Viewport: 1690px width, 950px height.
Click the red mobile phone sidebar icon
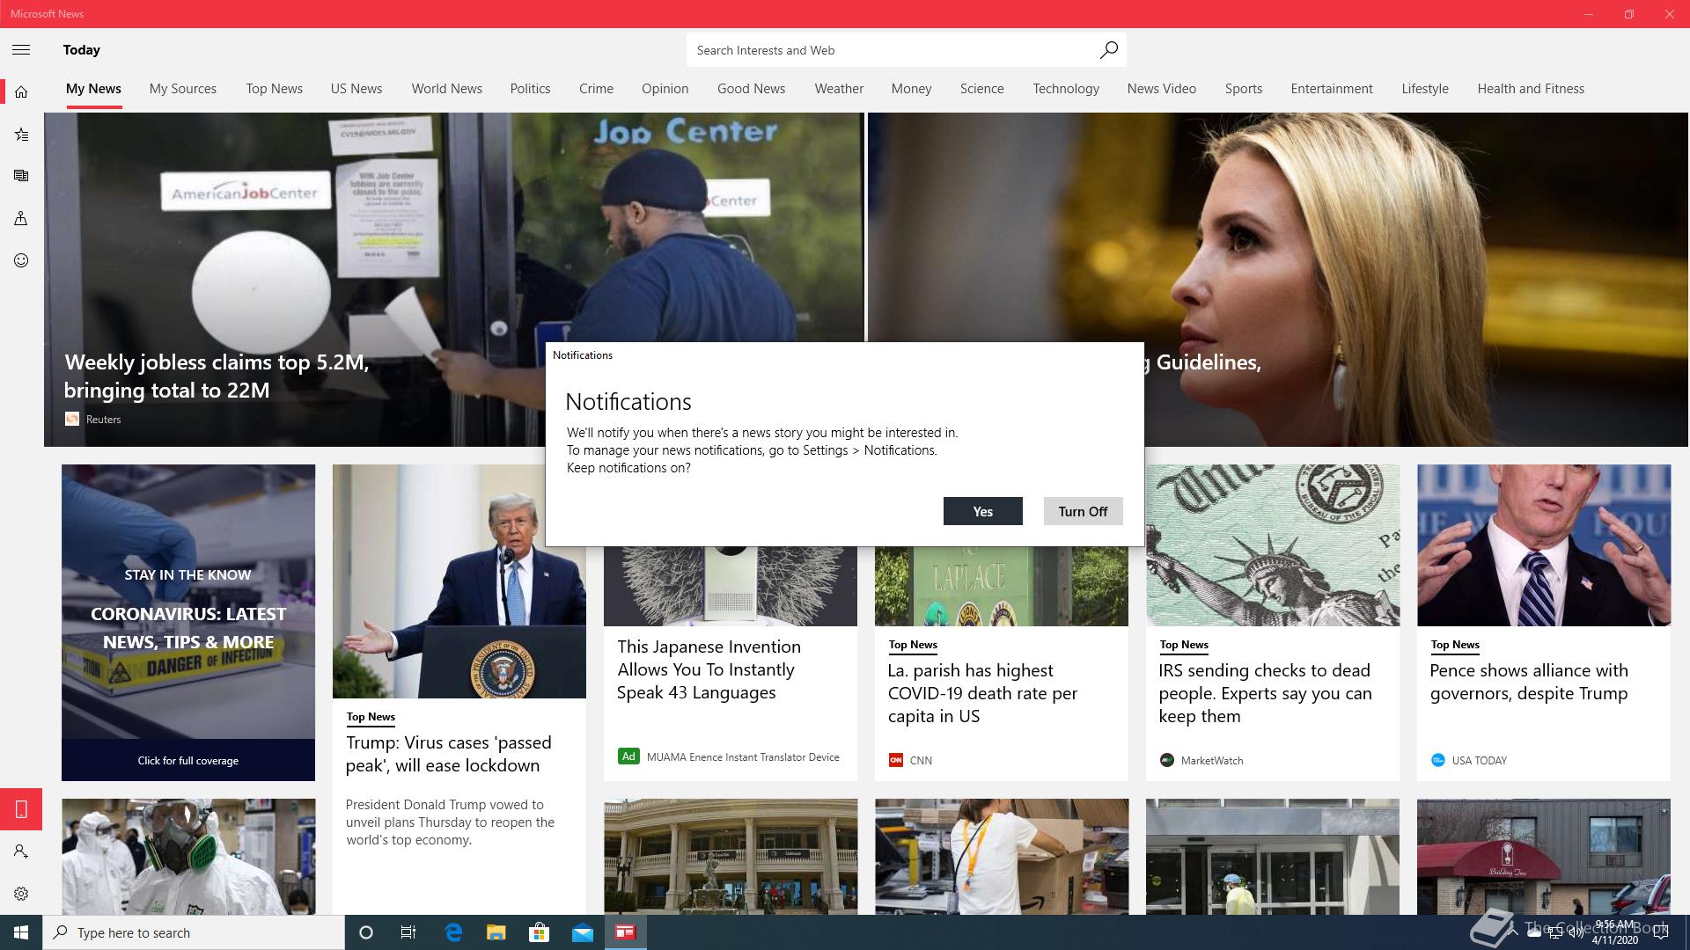pyautogui.click(x=21, y=809)
